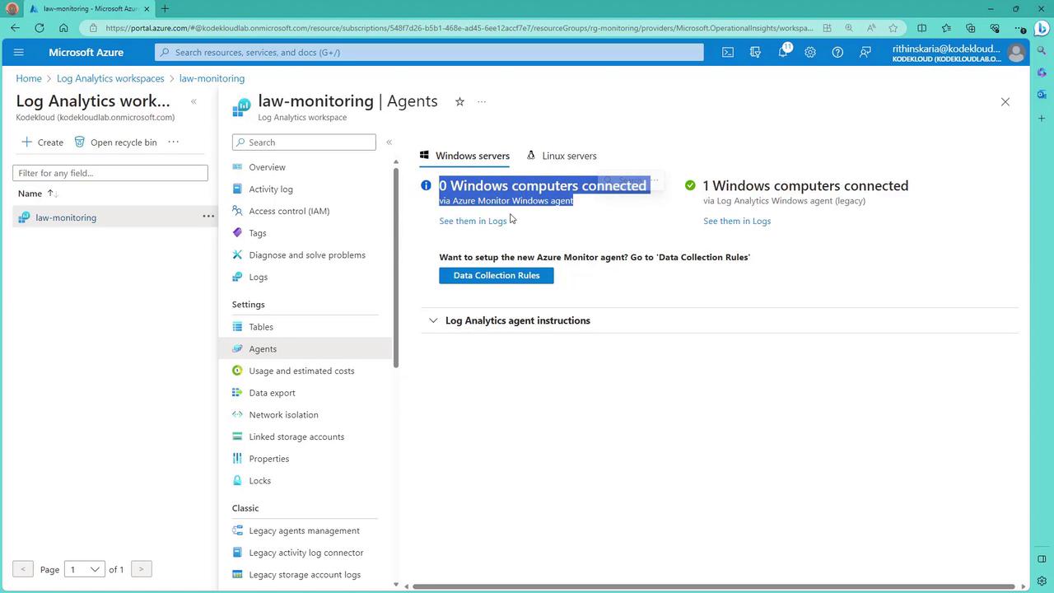This screenshot has width=1054, height=593.
Task: Click the Read aloud icon in the address bar
Action: tap(871, 28)
